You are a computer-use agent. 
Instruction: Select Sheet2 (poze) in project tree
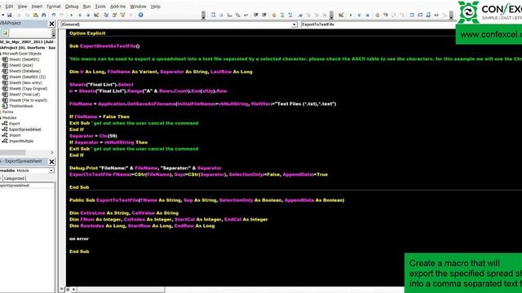point(20,65)
